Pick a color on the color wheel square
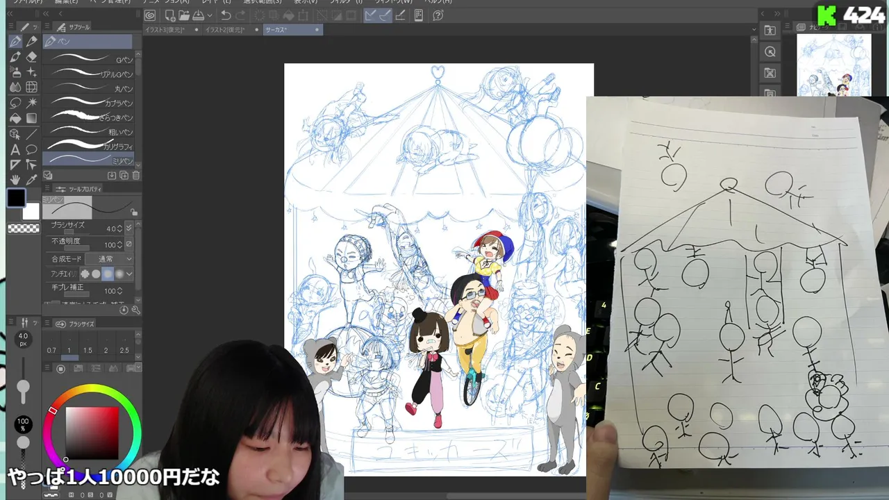Screen dimensions: 889x500 [x=92, y=433]
